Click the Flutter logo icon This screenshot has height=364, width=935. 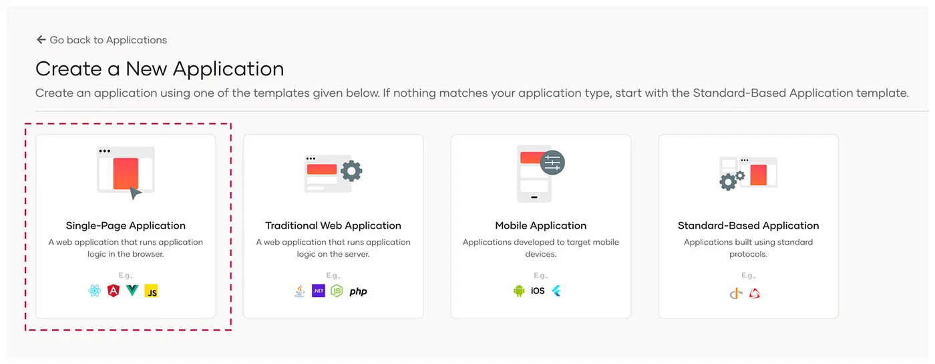pyautogui.click(x=556, y=291)
